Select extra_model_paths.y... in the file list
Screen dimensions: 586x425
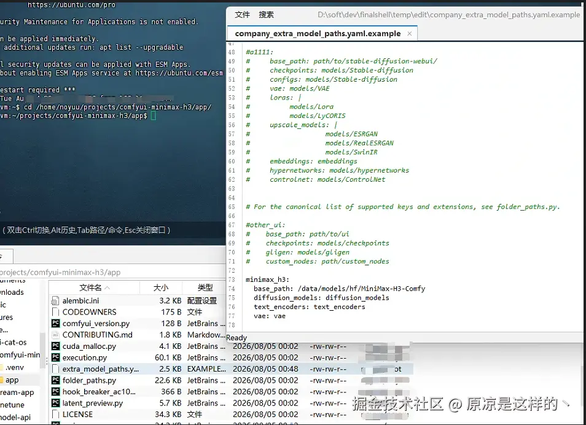[x=101, y=369]
